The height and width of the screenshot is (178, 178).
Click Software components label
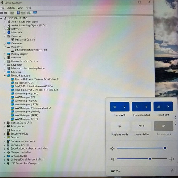(23, 141)
